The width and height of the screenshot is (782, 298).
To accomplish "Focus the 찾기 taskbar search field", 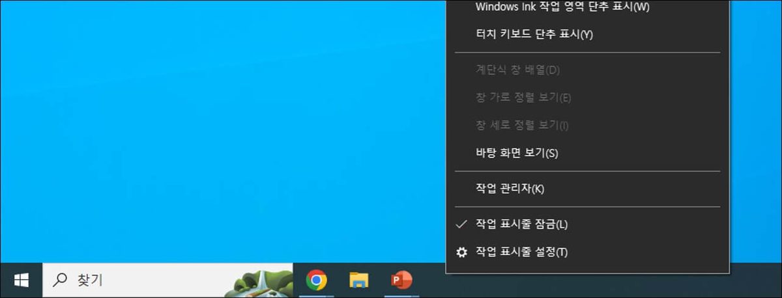I will pyautogui.click(x=167, y=280).
